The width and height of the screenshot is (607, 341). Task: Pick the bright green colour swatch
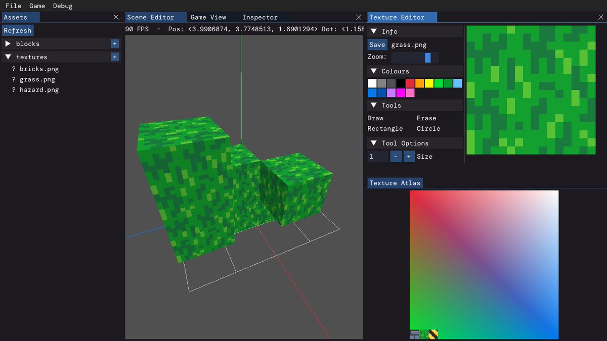[x=439, y=83]
